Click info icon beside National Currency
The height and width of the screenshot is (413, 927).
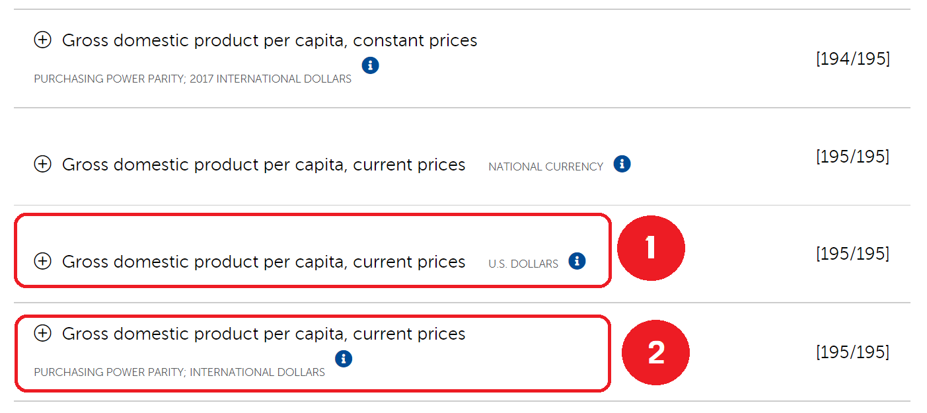(x=622, y=164)
